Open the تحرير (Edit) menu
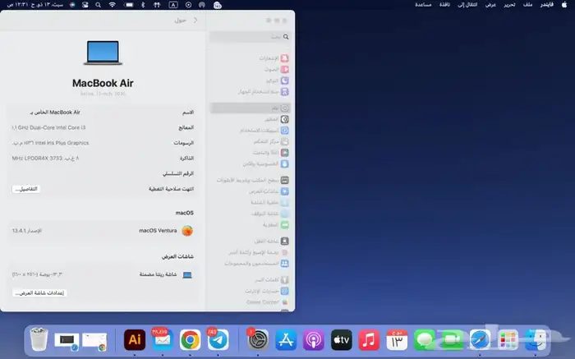The image size is (575, 359). (x=509, y=5)
